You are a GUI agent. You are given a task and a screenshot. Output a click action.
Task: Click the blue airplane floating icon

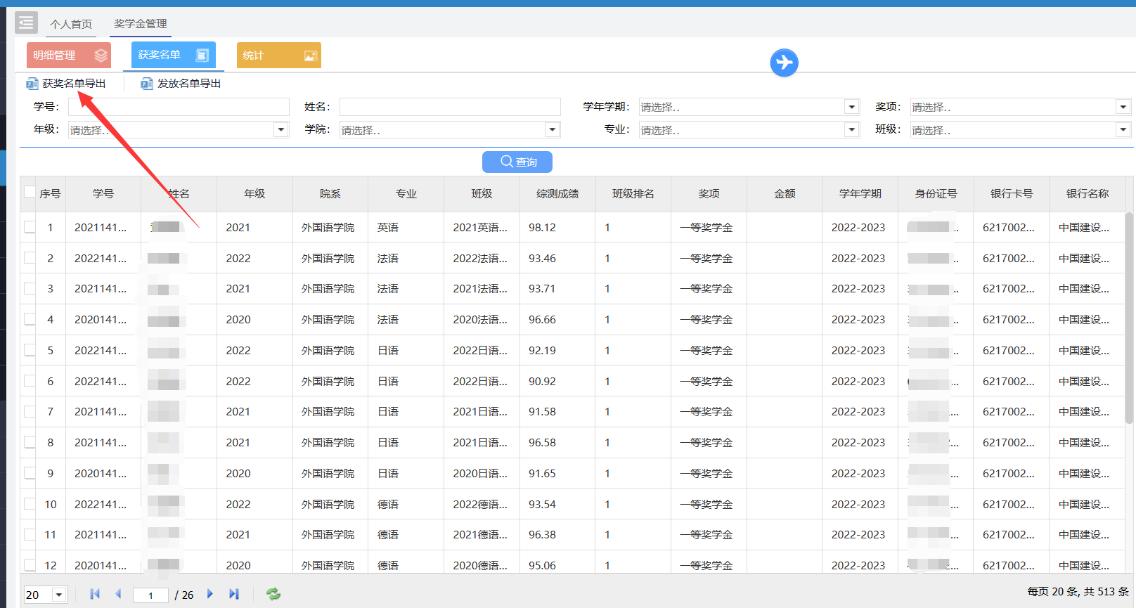click(x=784, y=63)
